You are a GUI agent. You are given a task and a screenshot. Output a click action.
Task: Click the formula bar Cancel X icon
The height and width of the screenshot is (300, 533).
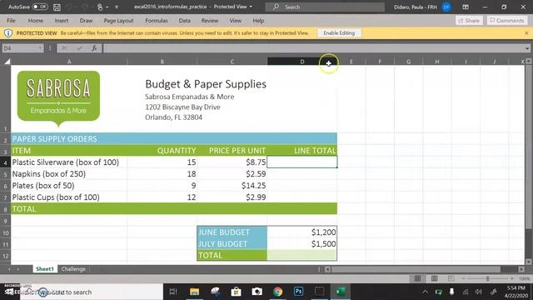tap(63, 48)
